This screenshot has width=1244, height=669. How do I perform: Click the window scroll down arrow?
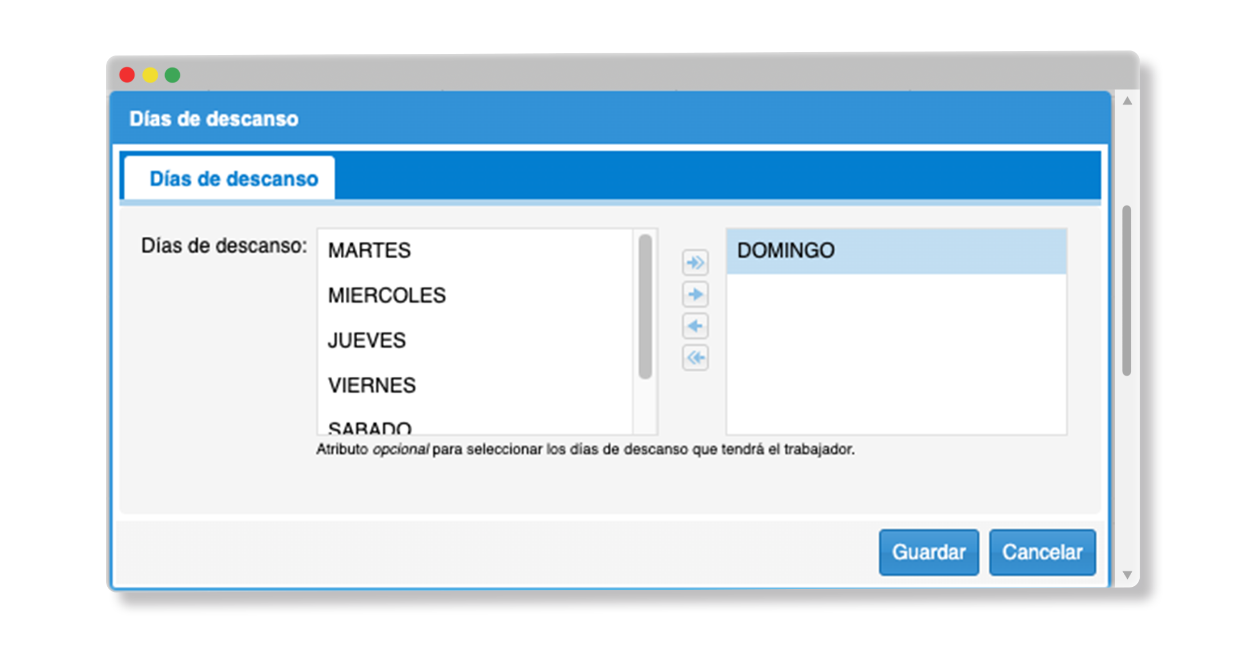pos(1127,575)
